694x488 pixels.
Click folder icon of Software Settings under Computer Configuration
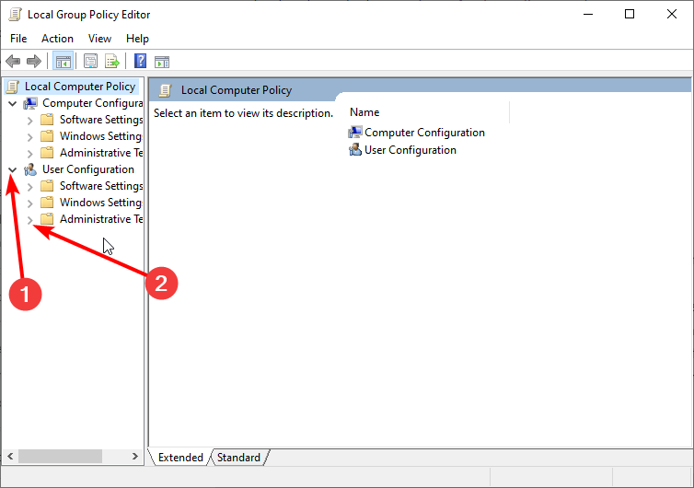point(47,120)
